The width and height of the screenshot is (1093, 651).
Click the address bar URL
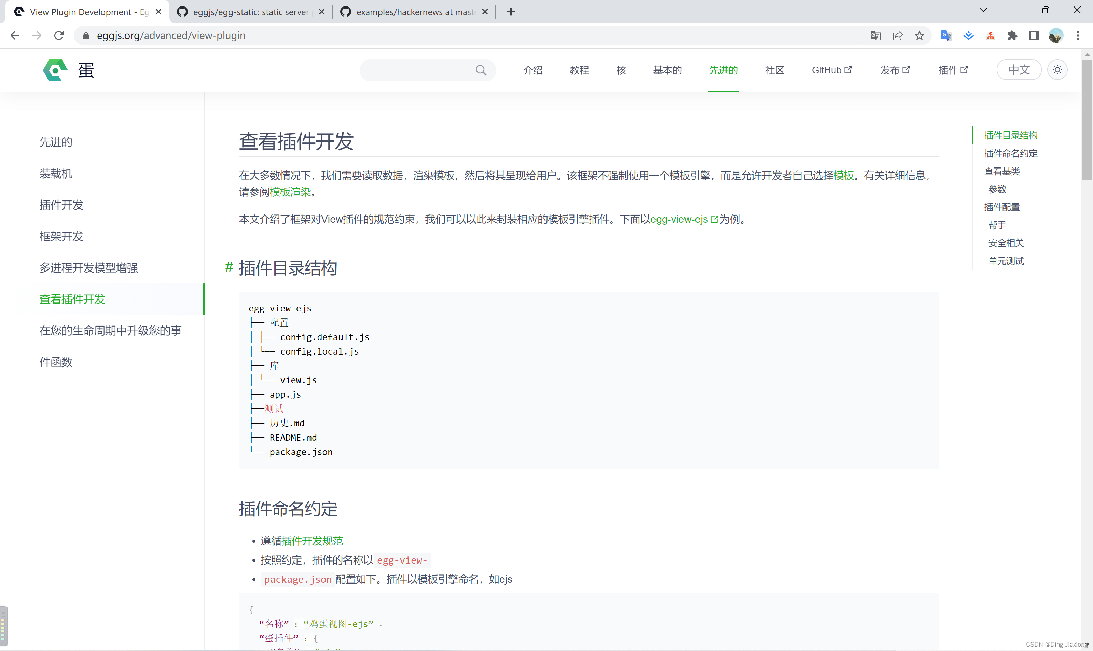(171, 36)
